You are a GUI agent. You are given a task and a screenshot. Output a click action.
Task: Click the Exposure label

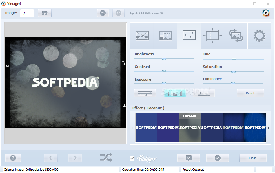[143, 79]
